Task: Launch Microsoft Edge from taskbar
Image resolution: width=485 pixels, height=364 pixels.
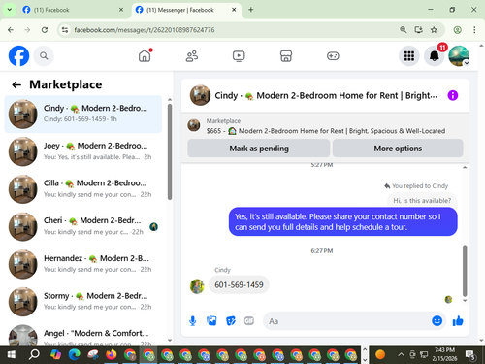Action: (75, 355)
